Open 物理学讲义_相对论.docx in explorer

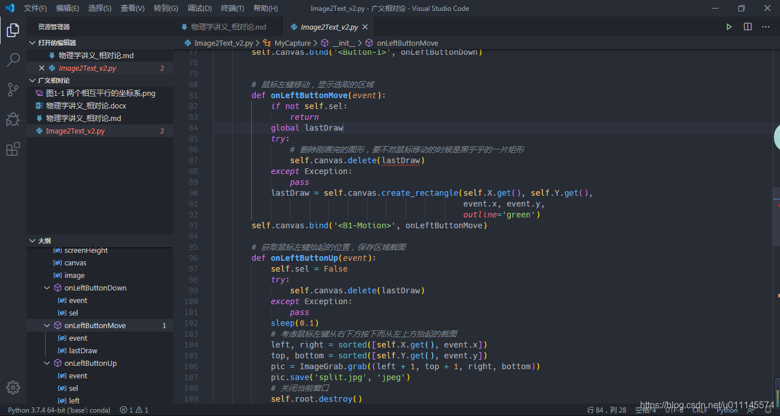(100, 106)
